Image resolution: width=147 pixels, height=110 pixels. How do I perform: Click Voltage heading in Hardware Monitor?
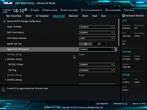(x=126, y=75)
